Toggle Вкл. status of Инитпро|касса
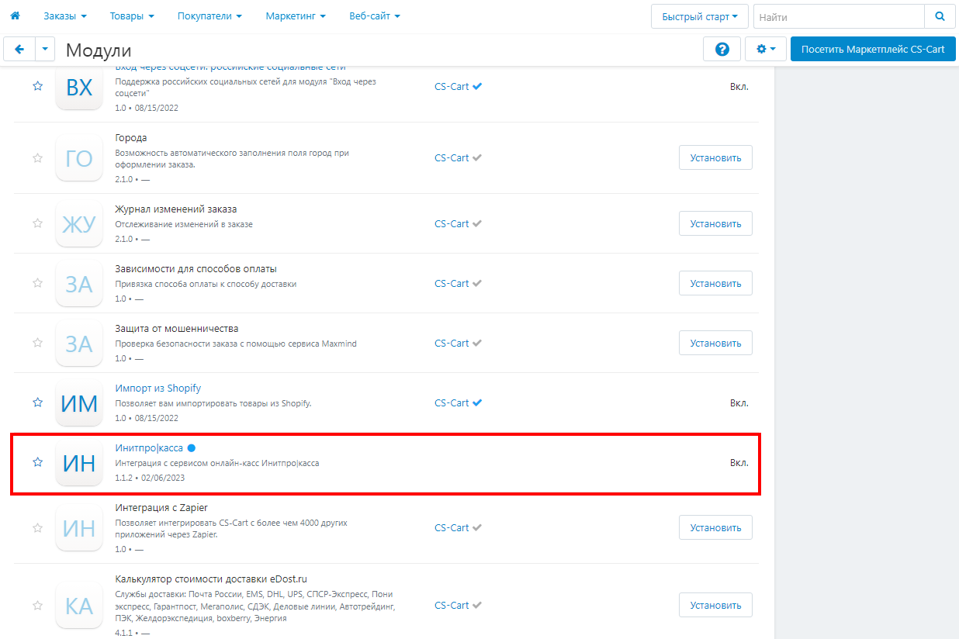Viewport: 959px width, 639px height. tap(739, 462)
